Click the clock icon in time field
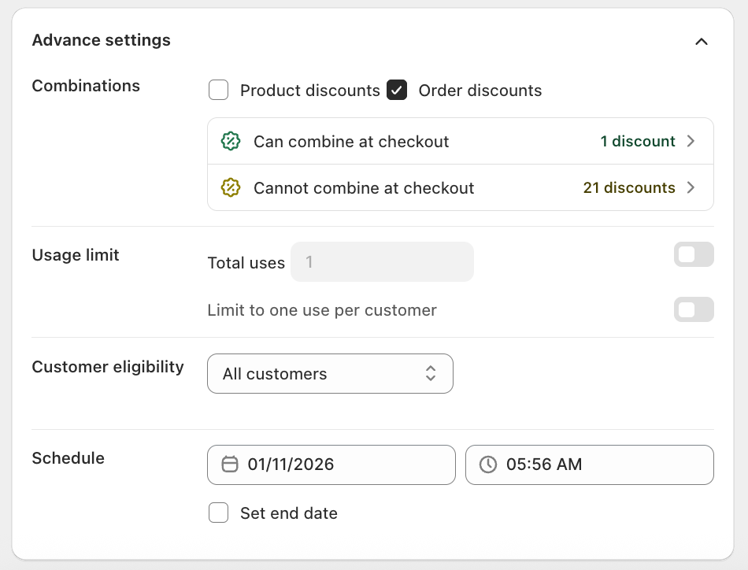Viewport: 748px width, 570px height. click(488, 464)
